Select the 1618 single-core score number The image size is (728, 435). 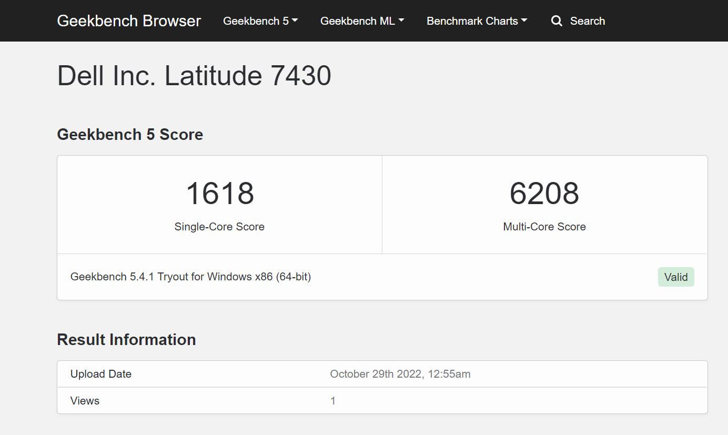(x=220, y=194)
